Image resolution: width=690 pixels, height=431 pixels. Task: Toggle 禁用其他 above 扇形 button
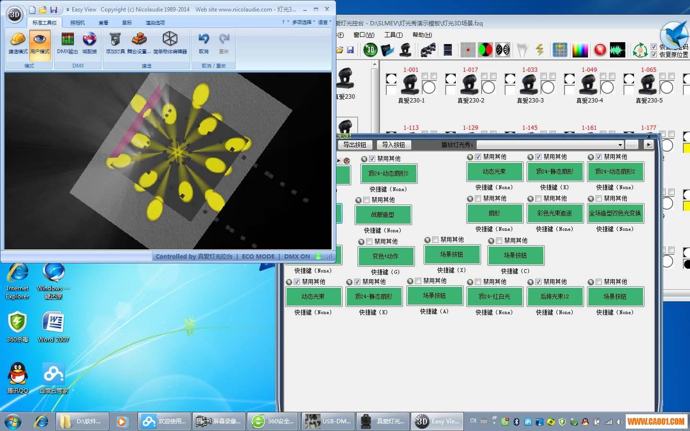[478, 199]
